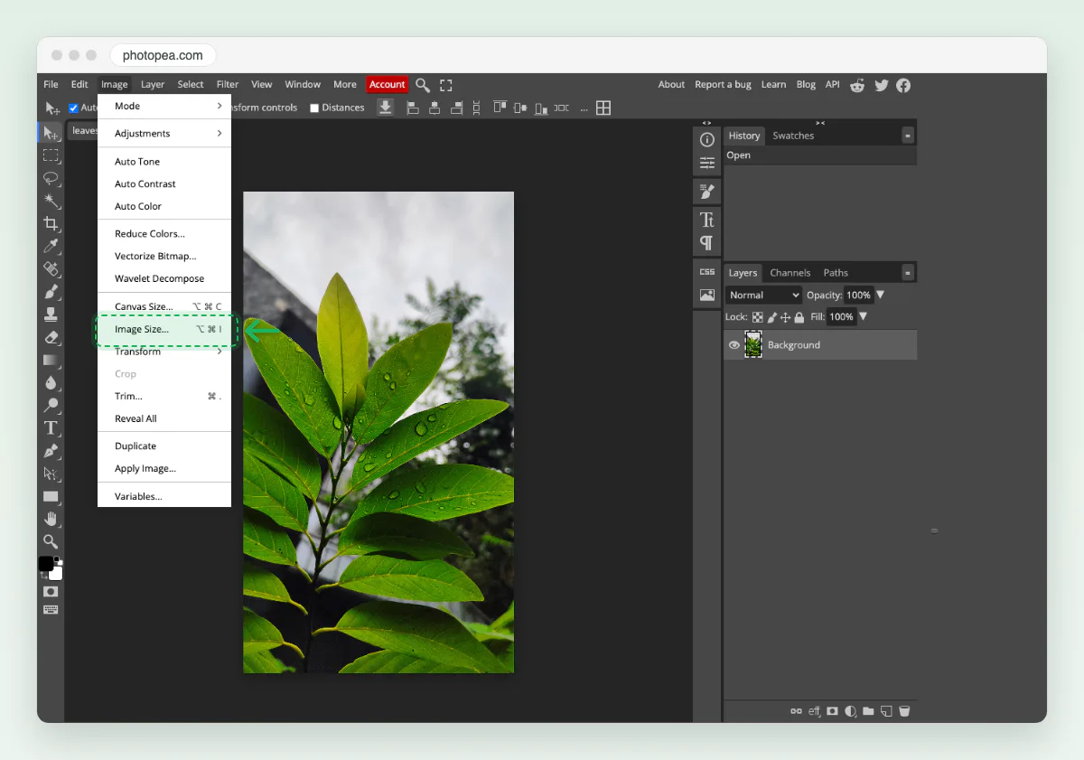The height and width of the screenshot is (760, 1084).
Task: Choose Image Size from the Image menu
Action: [166, 330]
